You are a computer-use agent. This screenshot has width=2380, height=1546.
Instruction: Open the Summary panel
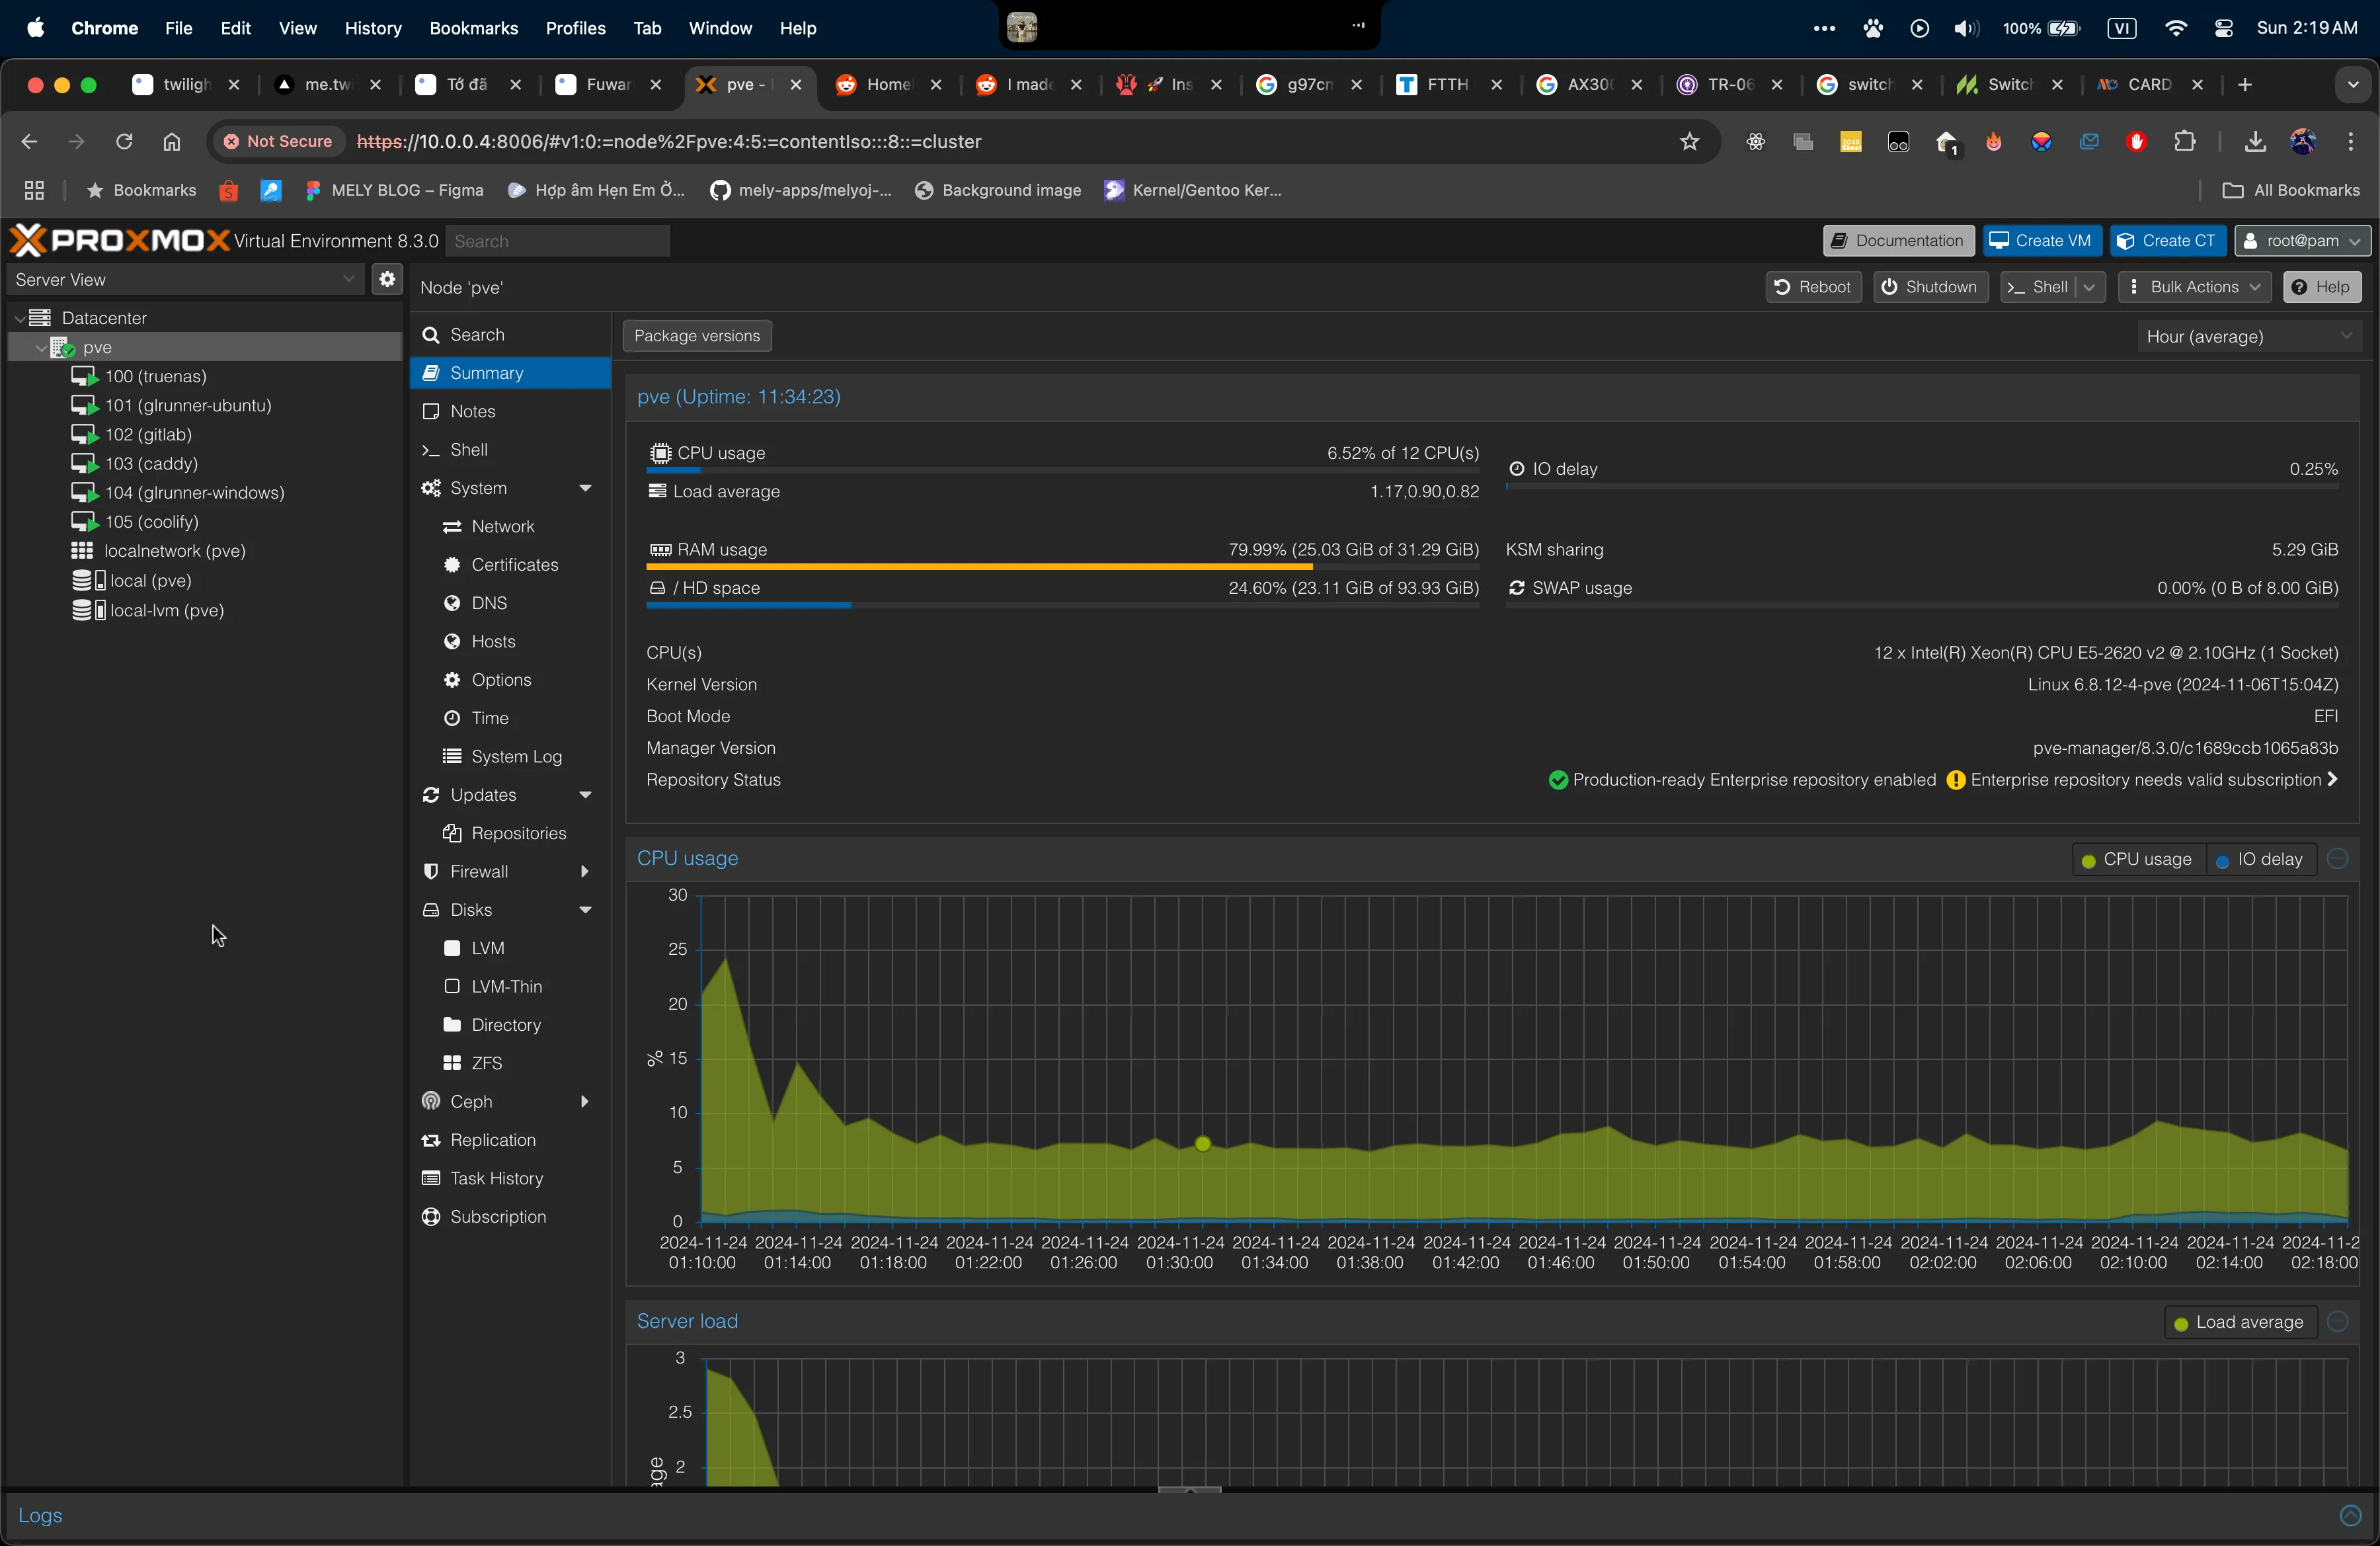[x=510, y=373]
